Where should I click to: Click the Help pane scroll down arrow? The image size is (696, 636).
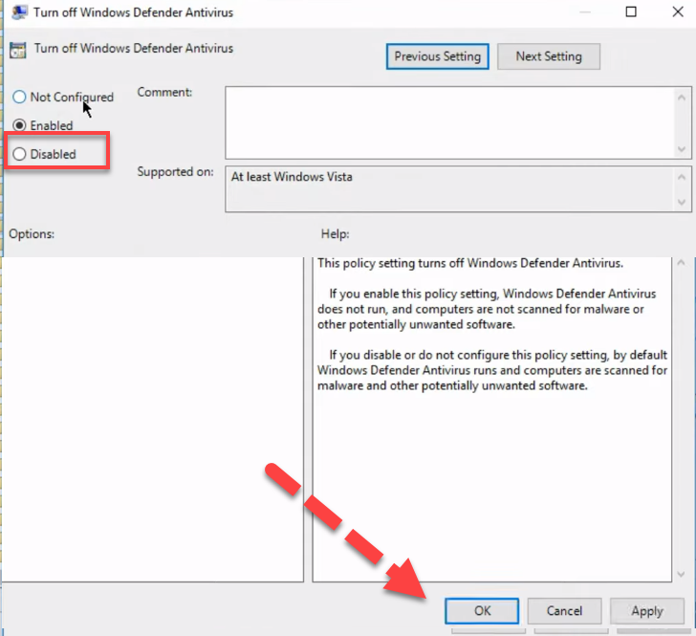click(681, 574)
